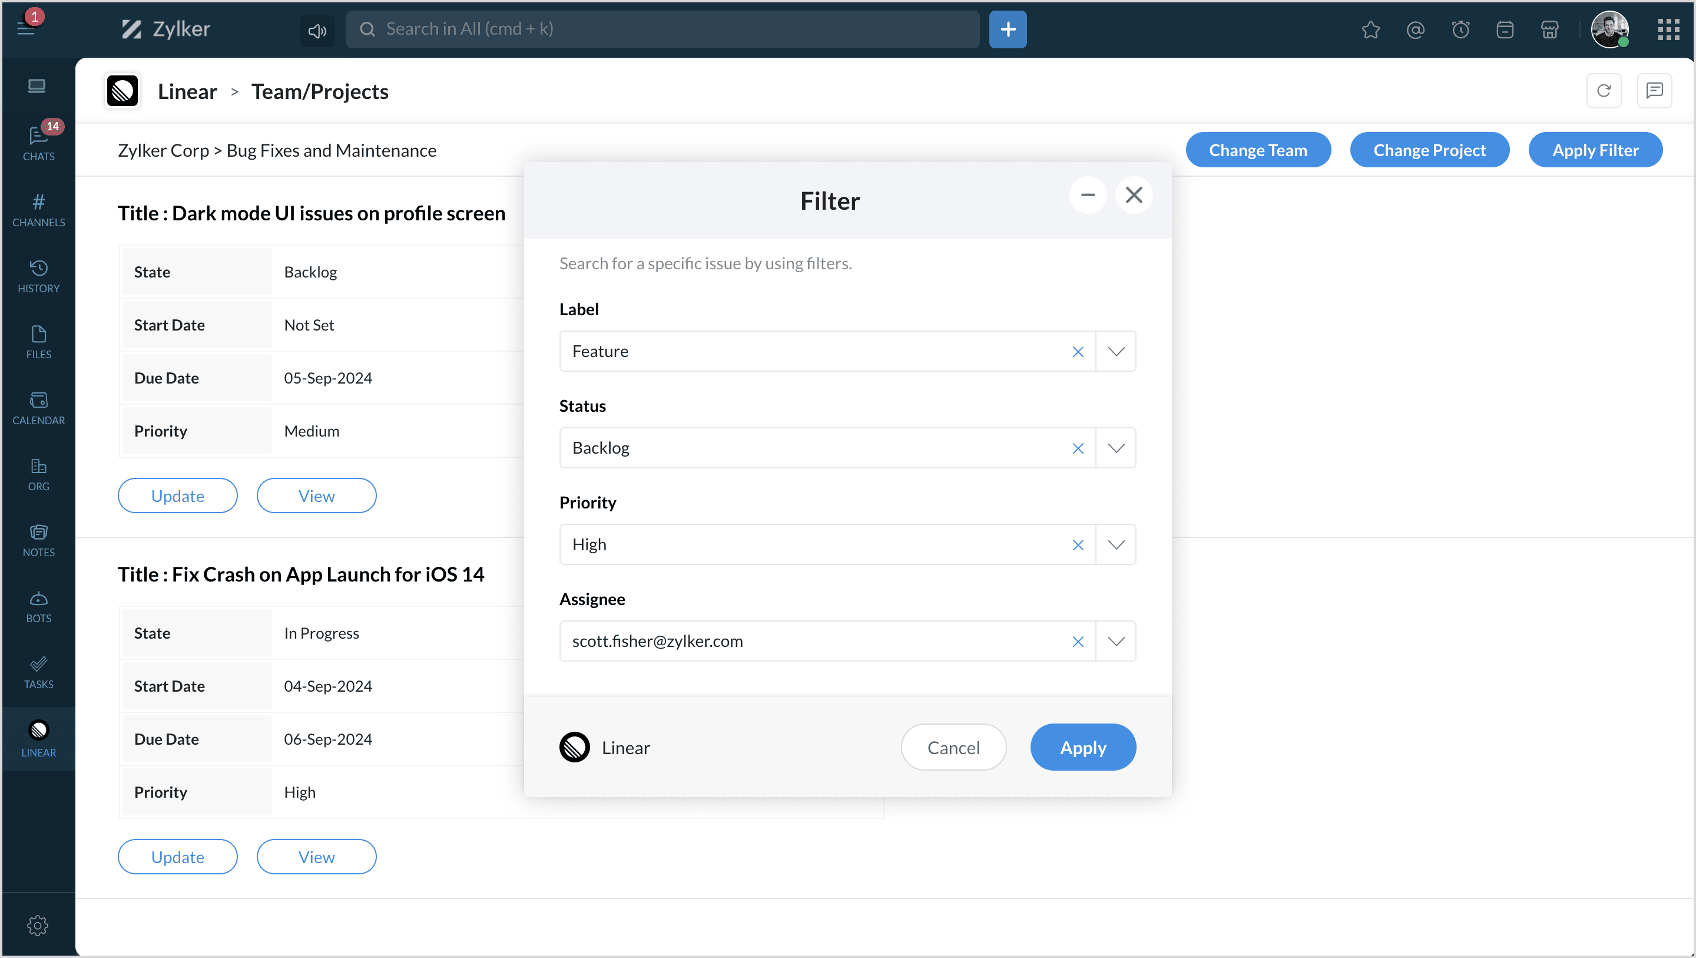Click the speaker announcement icon
Image resolution: width=1696 pixels, height=958 pixels.
pyautogui.click(x=317, y=29)
